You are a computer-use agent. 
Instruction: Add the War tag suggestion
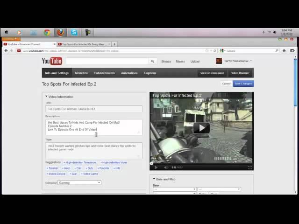[73, 174]
